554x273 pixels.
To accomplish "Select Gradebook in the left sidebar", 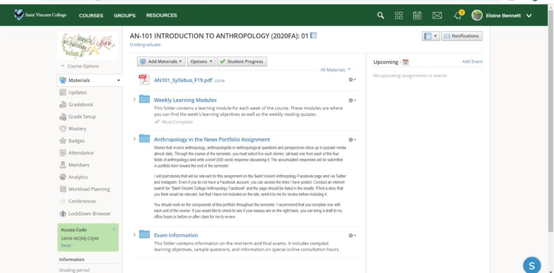I will pyautogui.click(x=81, y=104).
